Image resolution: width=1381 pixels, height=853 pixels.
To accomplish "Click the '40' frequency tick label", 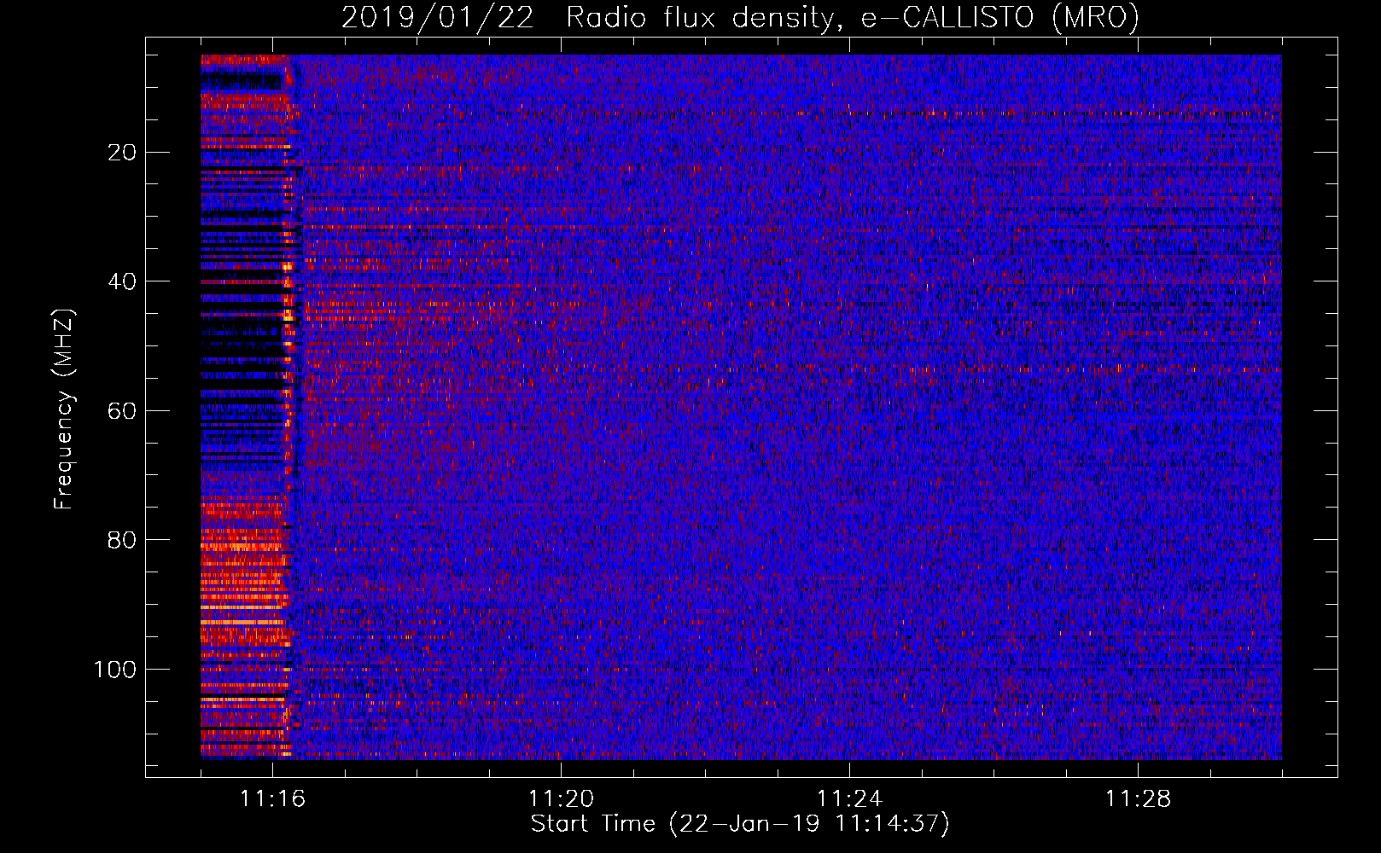I will pos(122,281).
